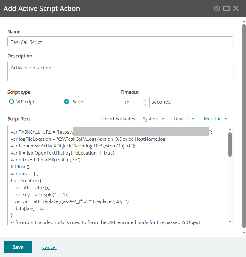
Task: Click the 'for (i in attrs) {' line
Action: click(26, 180)
